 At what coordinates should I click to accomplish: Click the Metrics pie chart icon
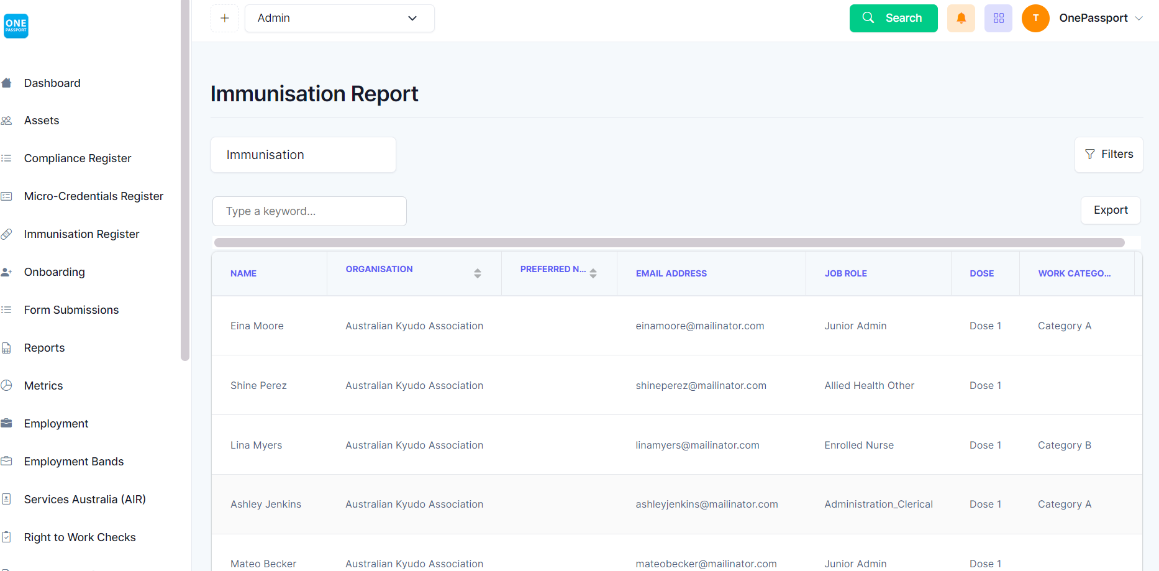pyautogui.click(x=7, y=385)
